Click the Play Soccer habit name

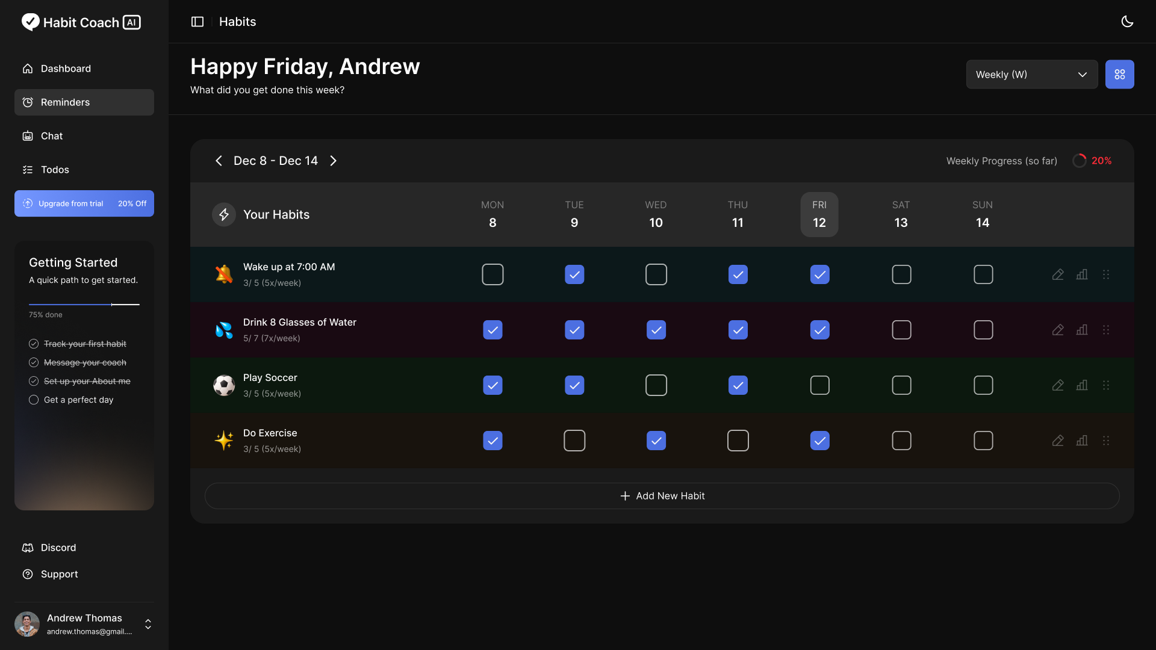click(x=270, y=377)
